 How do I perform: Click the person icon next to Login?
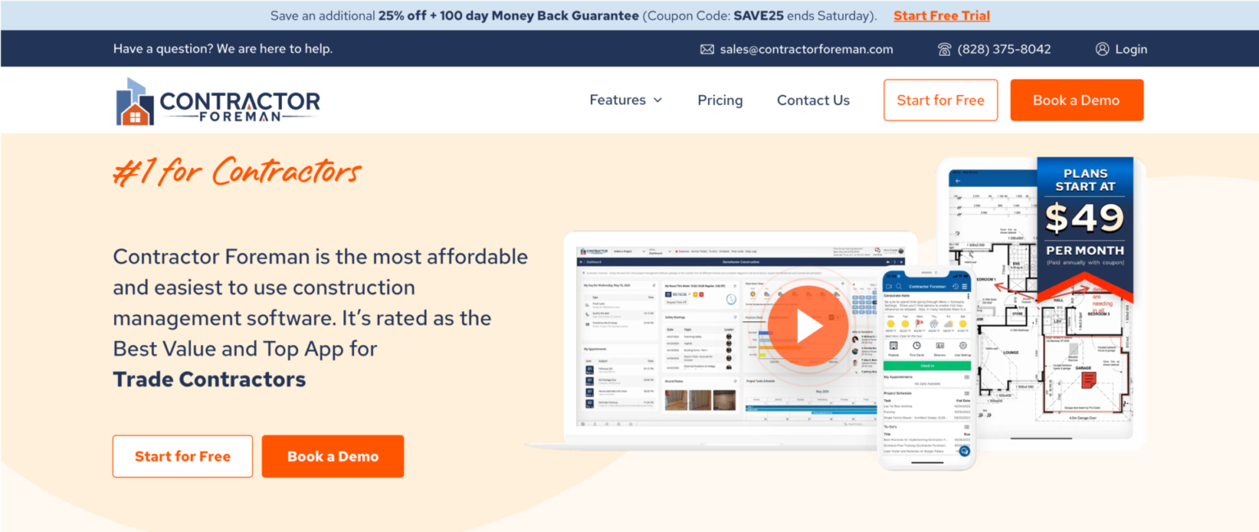[1101, 48]
